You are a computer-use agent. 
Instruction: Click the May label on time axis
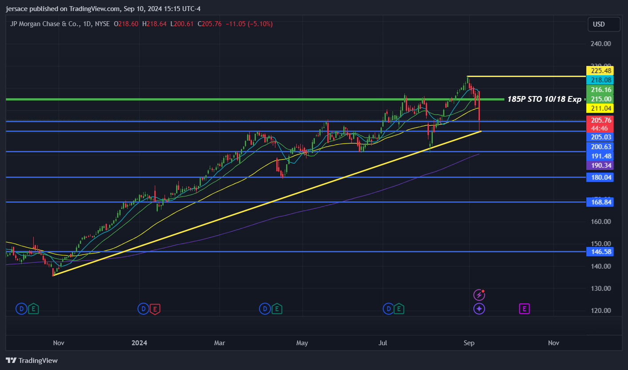(302, 343)
